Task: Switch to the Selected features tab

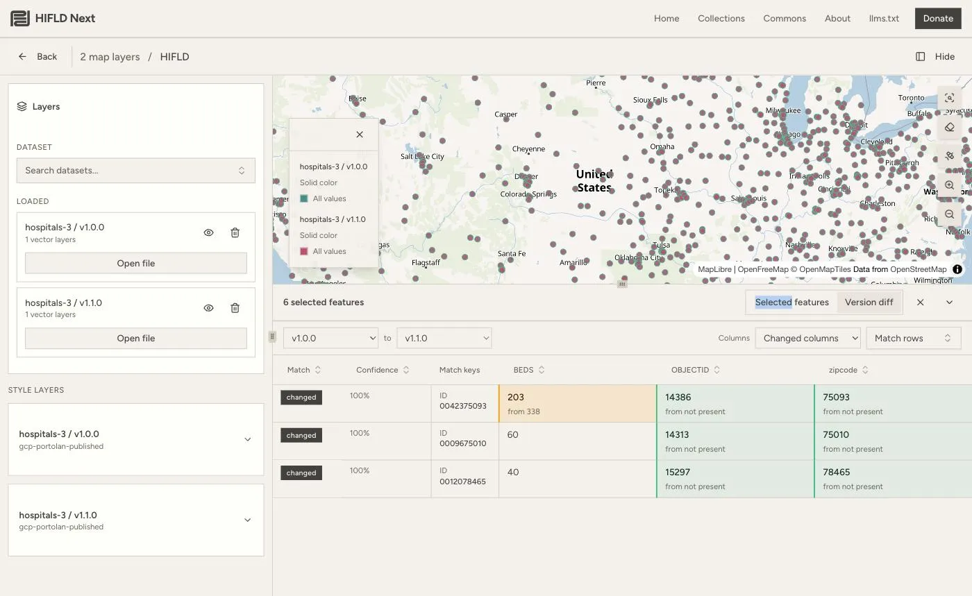Action: click(x=792, y=303)
